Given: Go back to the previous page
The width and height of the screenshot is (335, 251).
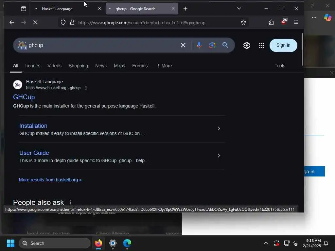Looking at the screenshot, I should [12, 22].
